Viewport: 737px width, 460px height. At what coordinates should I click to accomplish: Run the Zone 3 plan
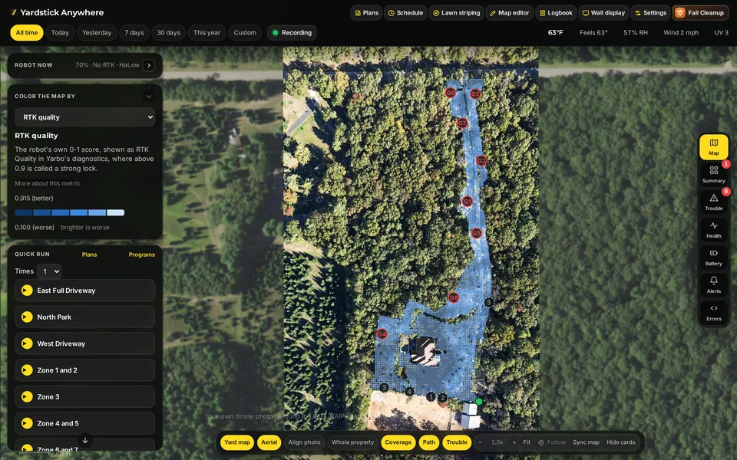84,396
